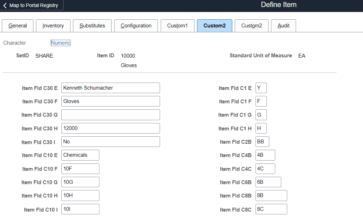
Task: Click the Item Fld C6B field
Action: pyautogui.click(x=268, y=182)
